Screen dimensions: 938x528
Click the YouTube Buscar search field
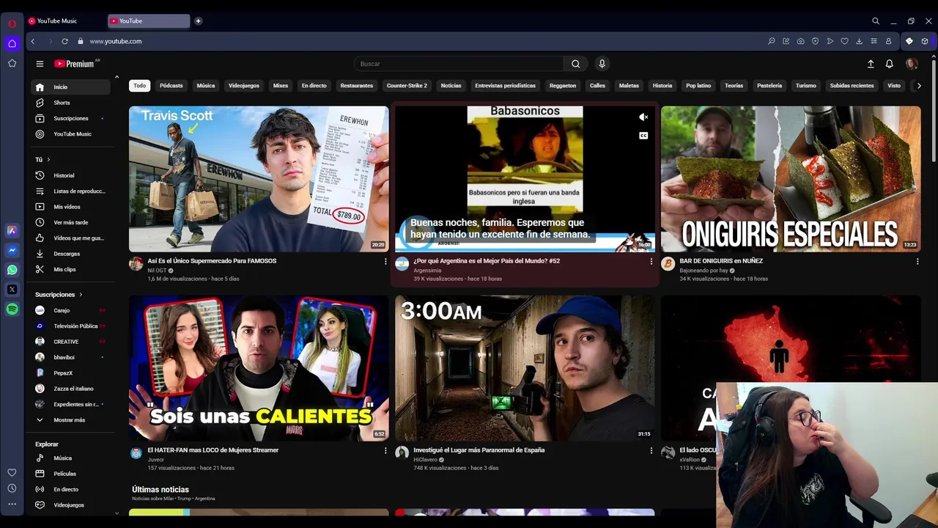tap(459, 64)
